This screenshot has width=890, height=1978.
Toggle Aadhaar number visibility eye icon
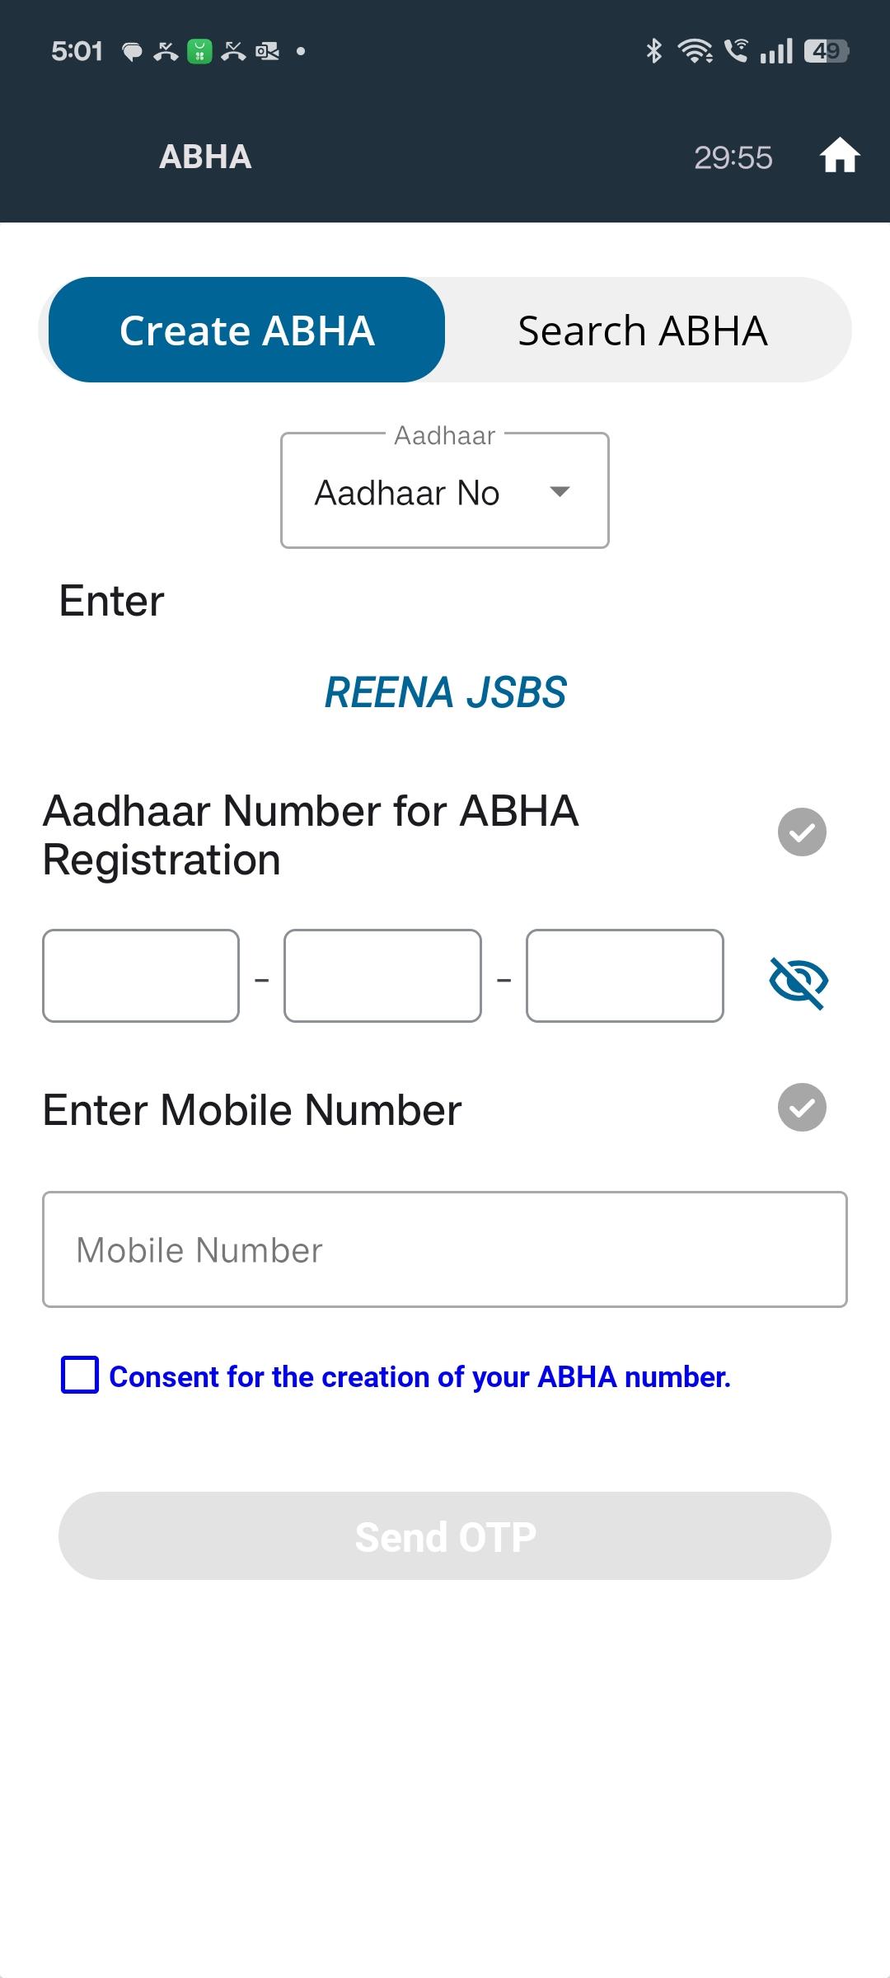pos(799,982)
